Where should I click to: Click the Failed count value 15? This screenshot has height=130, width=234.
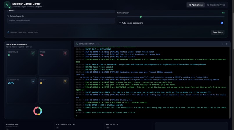click(42, 55)
